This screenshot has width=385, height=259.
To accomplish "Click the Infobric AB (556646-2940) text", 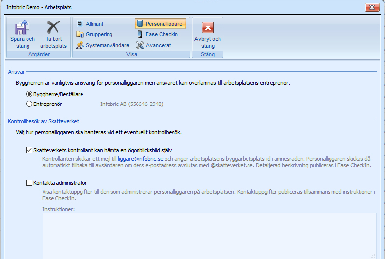I will point(132,104).
